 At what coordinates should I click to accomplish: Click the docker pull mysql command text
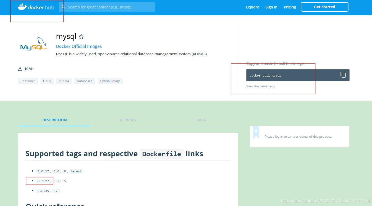[265, 75]
